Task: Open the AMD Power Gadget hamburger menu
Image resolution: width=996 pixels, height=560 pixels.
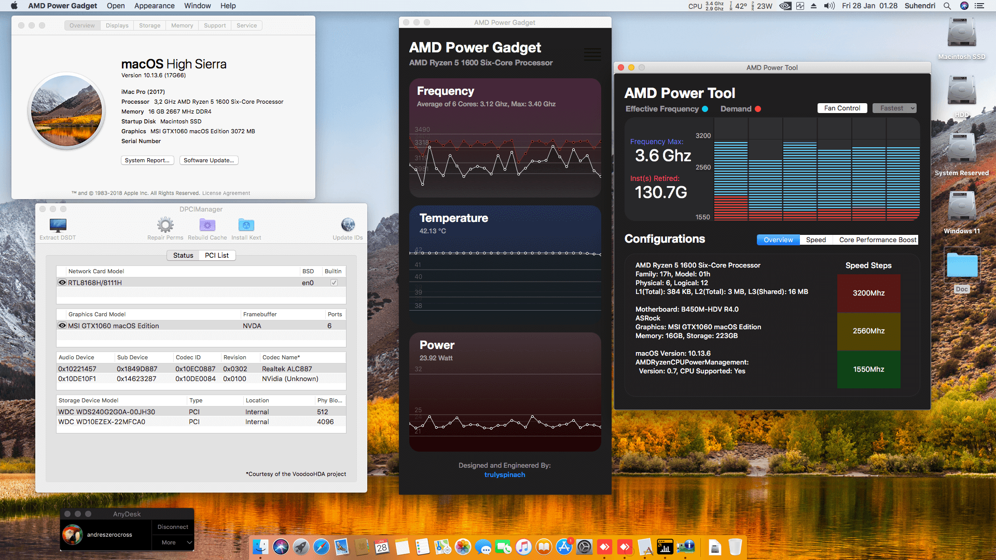Action: point(592,54)
